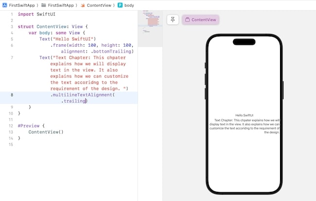Click the Swift file icon beside ContentView
Screen dimensions: 316x201
pos(83,5)
